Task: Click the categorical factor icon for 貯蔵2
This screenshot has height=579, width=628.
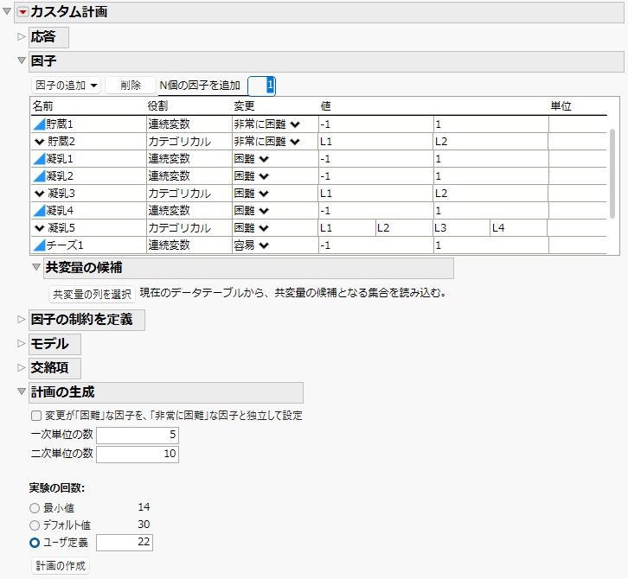Action: [x=39, y=142]
